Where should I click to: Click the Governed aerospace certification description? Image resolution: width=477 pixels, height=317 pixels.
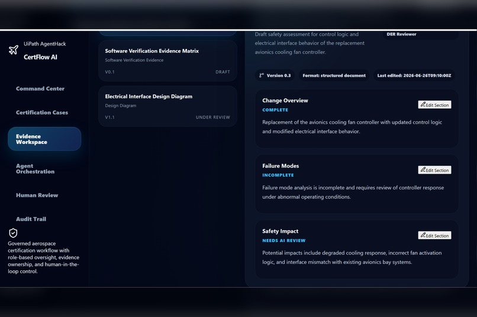click(x=44, y=257)
